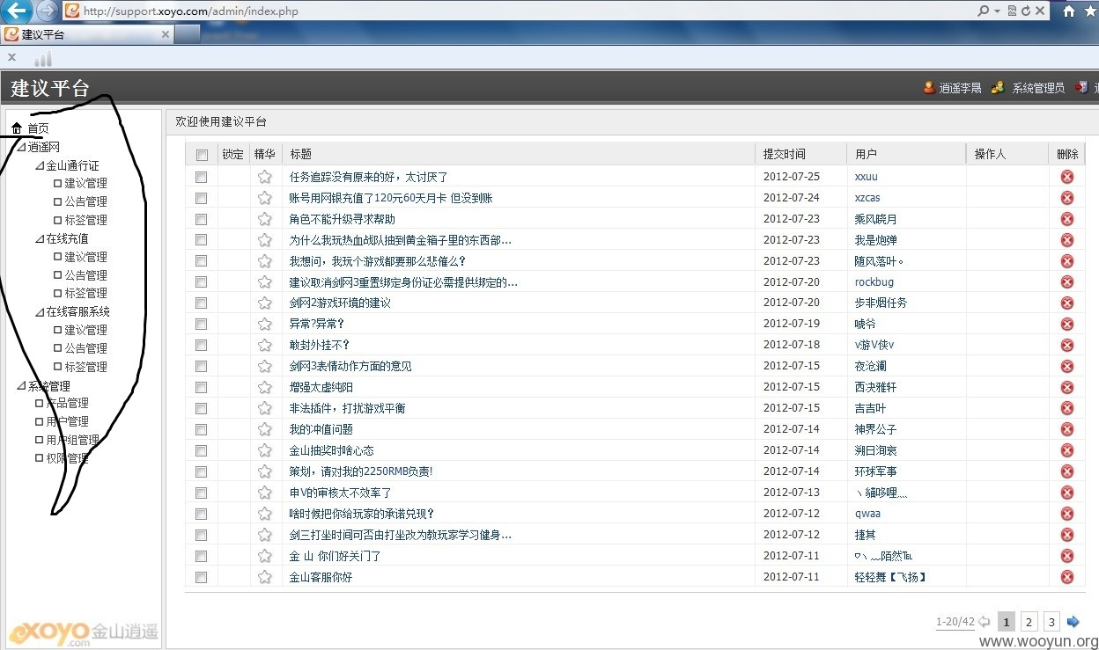This screenshot has height=650, width=1099.
Task: Close the 建议平台 browser tab
Action: point(166,34)
